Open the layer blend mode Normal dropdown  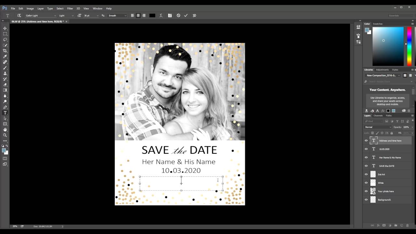coord(378,127)
